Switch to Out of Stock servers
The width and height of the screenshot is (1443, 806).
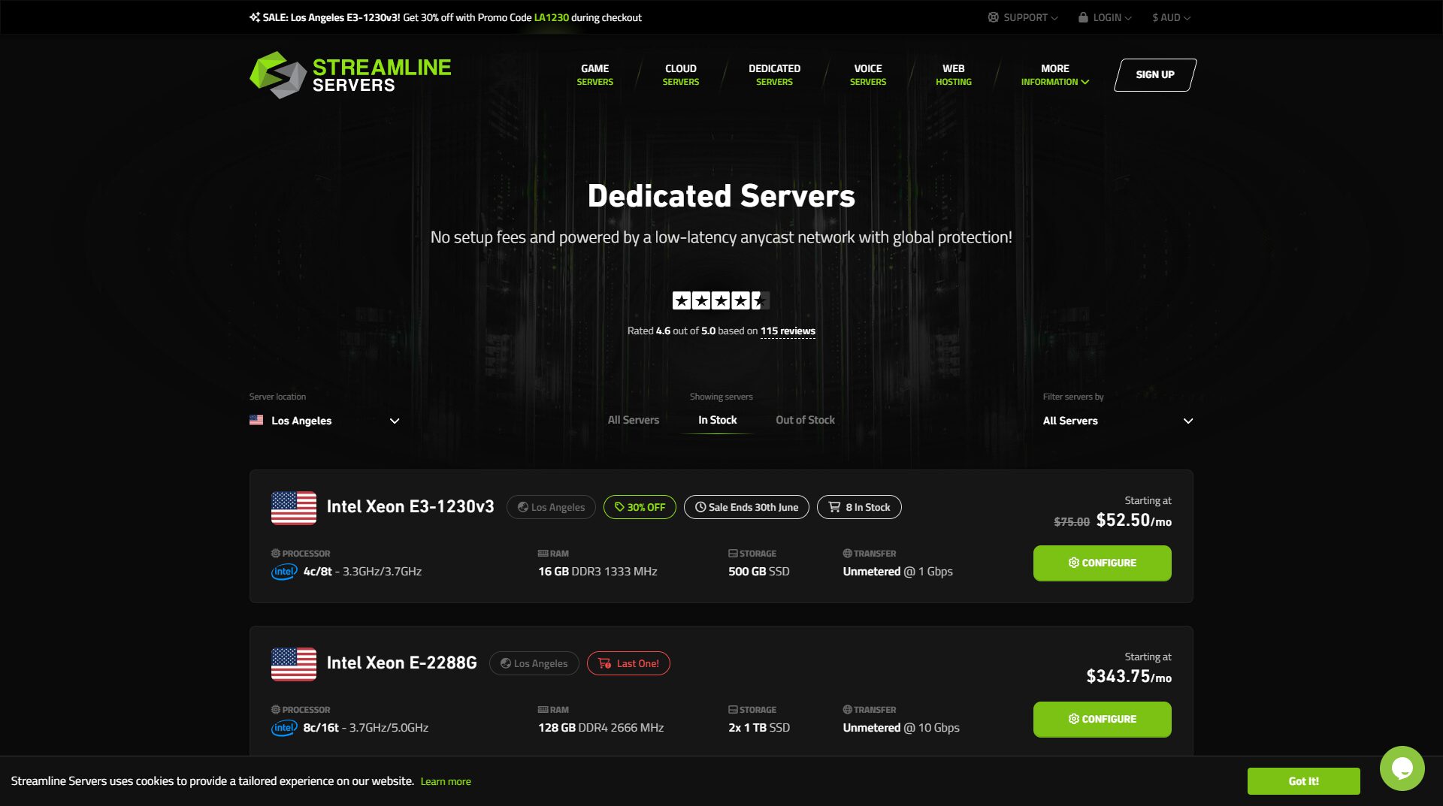point(805,420)
